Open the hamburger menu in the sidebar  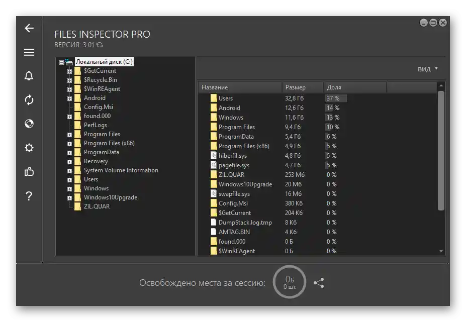point(29,52)
